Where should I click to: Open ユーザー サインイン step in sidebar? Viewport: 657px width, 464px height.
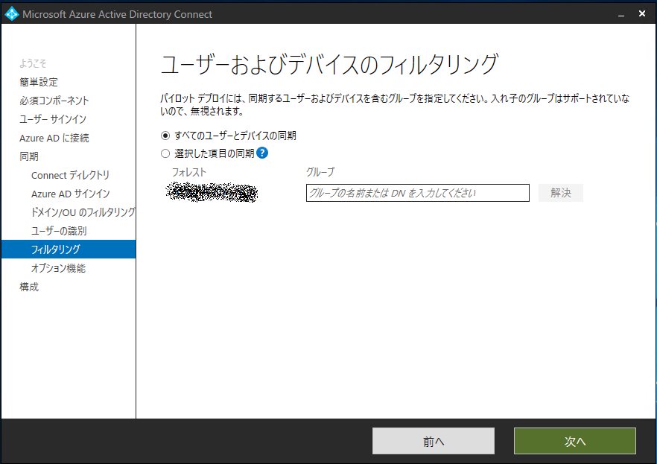[53, 119]
